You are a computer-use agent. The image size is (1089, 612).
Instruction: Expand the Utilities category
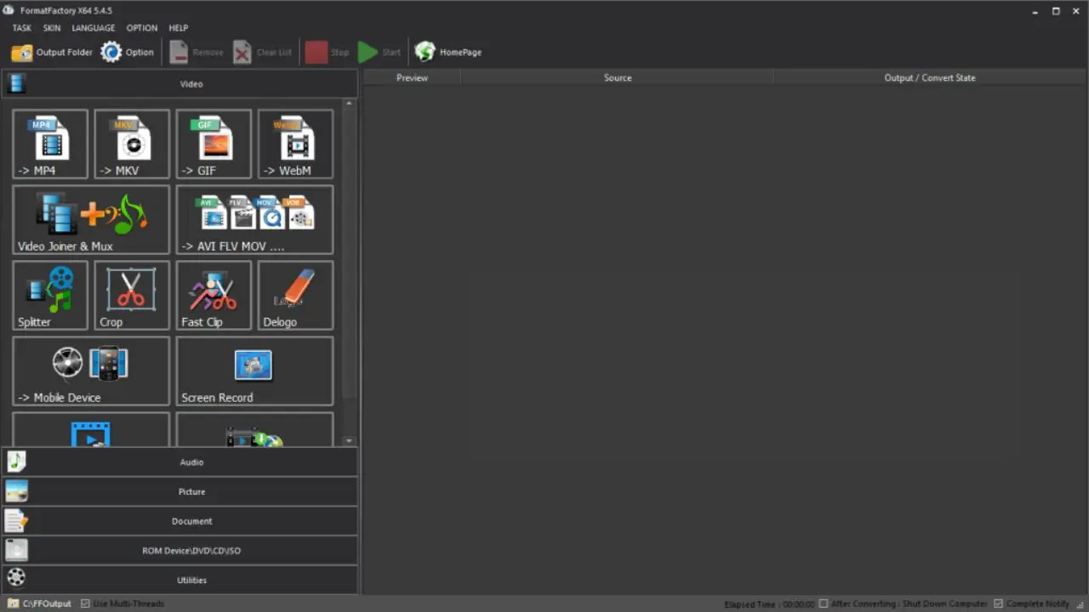[180, 580]
